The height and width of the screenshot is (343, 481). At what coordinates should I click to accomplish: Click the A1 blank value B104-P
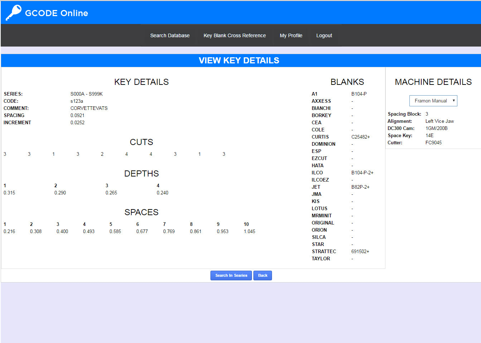click(x=359, y=94)
